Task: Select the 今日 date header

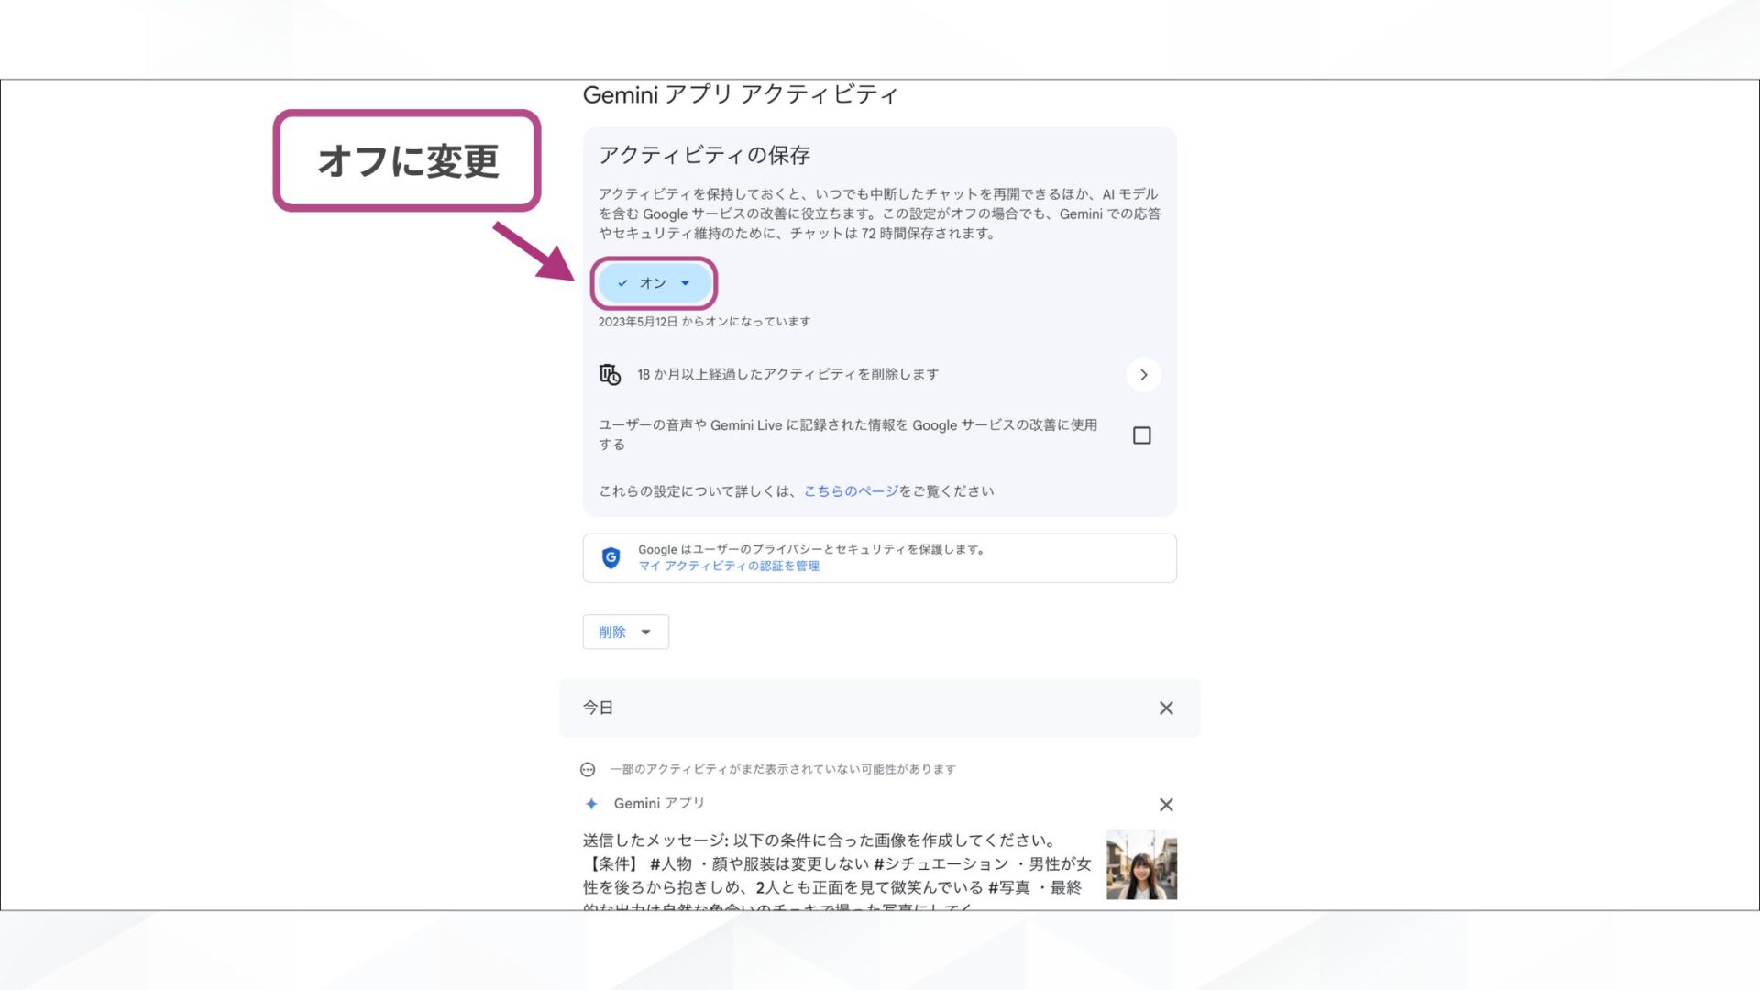Action: point(598,707)
